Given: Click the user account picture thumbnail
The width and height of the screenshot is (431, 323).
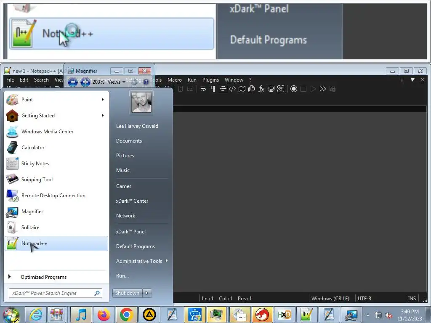Looking at the screenshot, I should [x=141, y=102].
